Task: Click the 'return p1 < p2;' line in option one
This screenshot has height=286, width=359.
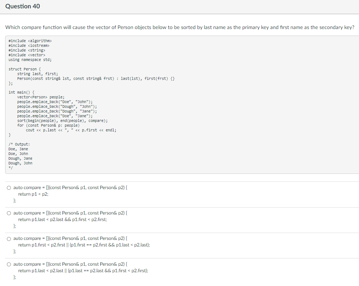Action: click(x=33, y=194)
